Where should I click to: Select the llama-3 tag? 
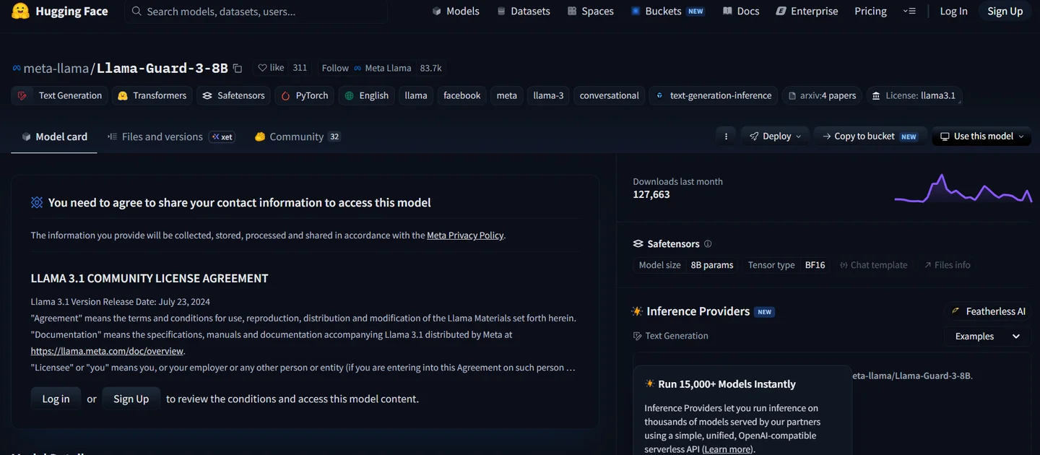tap(548, 95)
